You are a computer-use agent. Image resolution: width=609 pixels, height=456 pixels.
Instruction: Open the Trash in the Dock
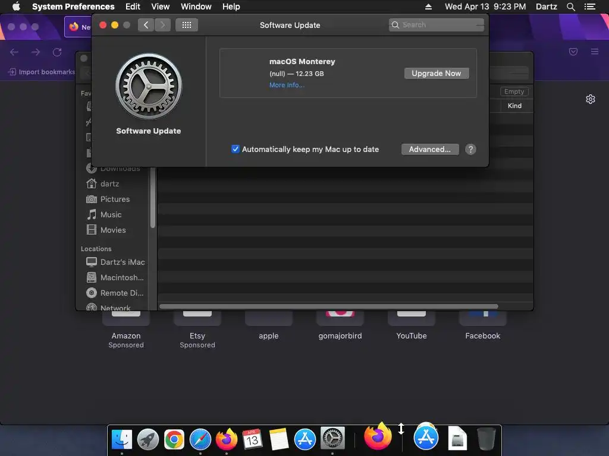486,439
